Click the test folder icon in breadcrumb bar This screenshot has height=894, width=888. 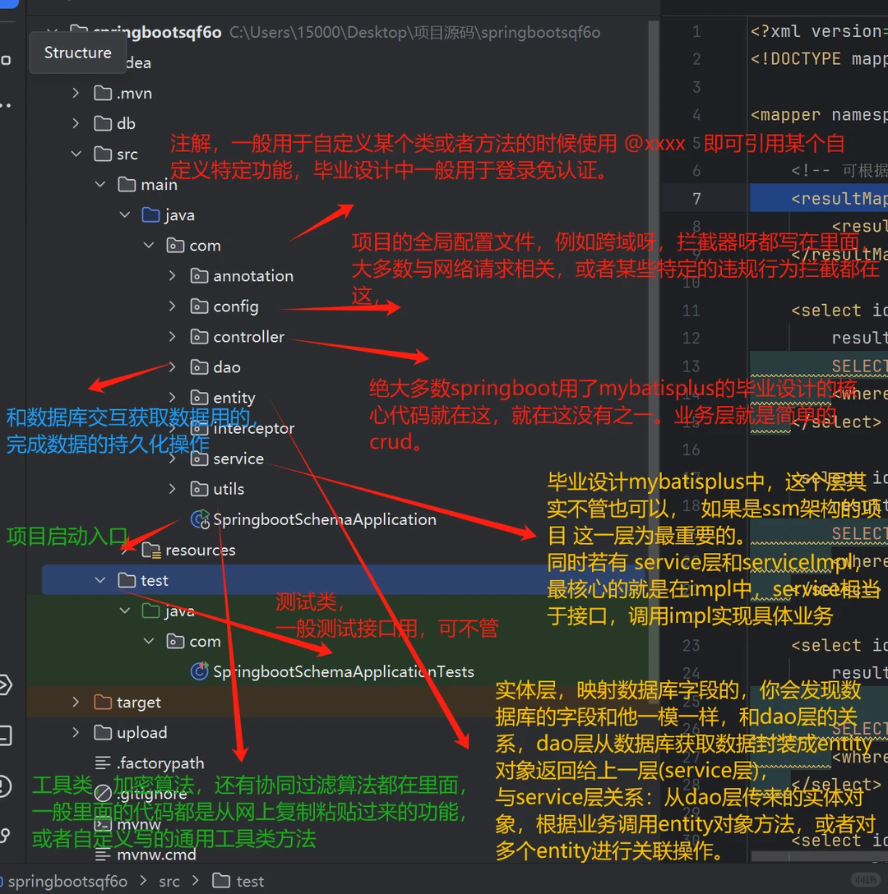(x=222, y=880)
